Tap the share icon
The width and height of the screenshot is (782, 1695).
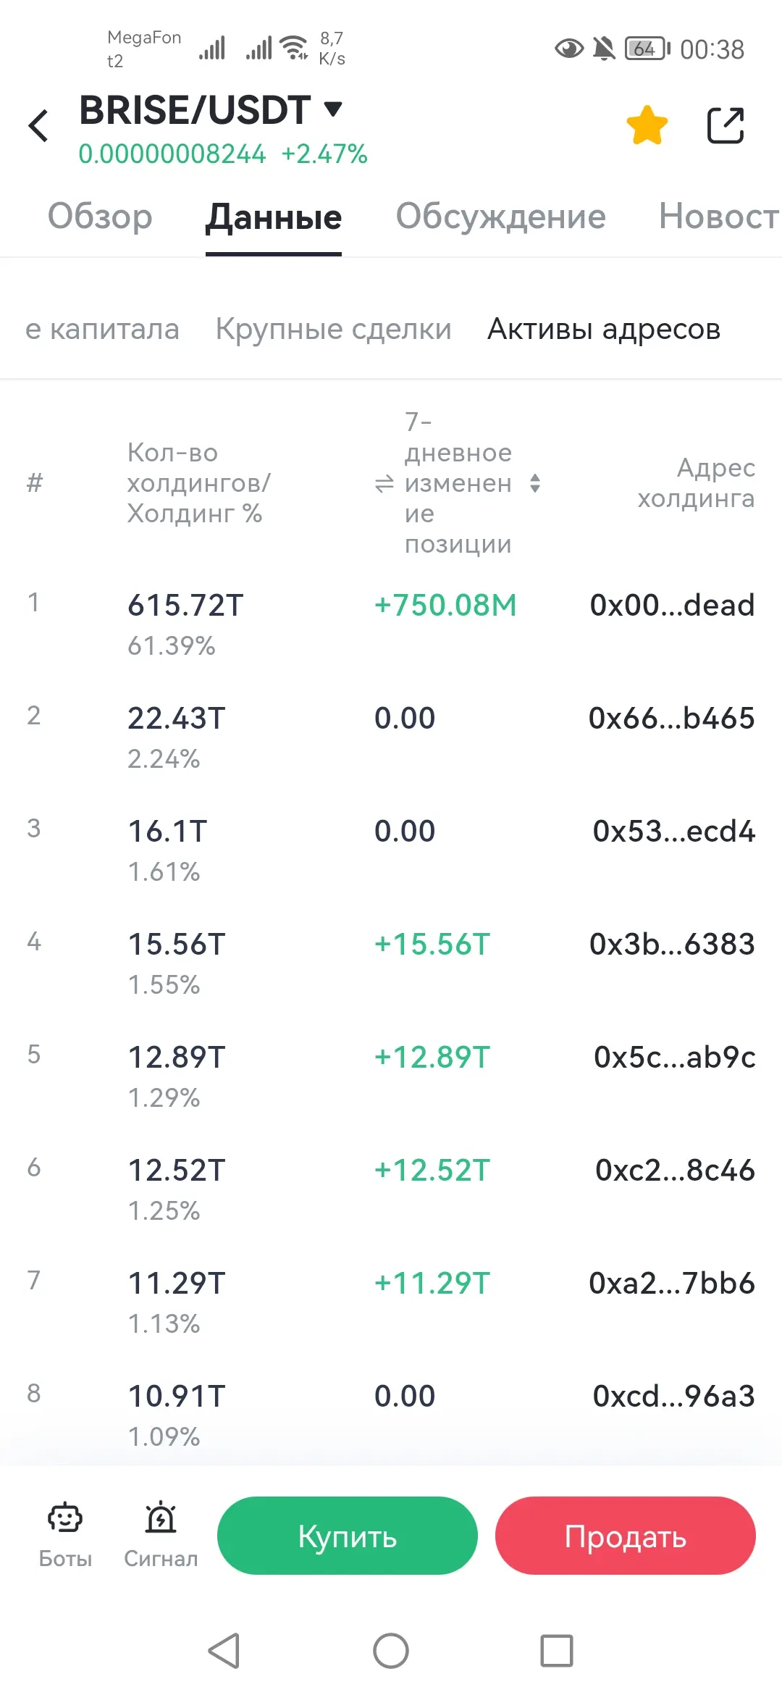pyautogui.click(x=725, y=125)
